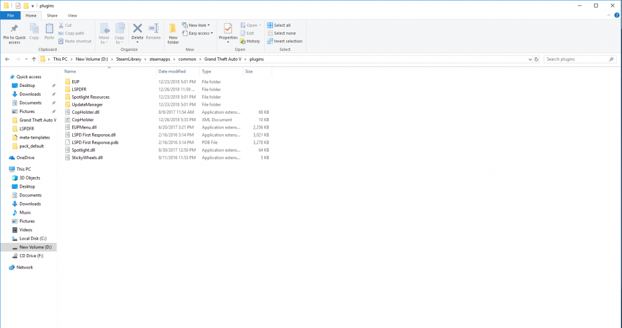Open the Help question mark icon
Image resolution: width=622 pixels, height=328 pixels.
(x=617, y=15)
